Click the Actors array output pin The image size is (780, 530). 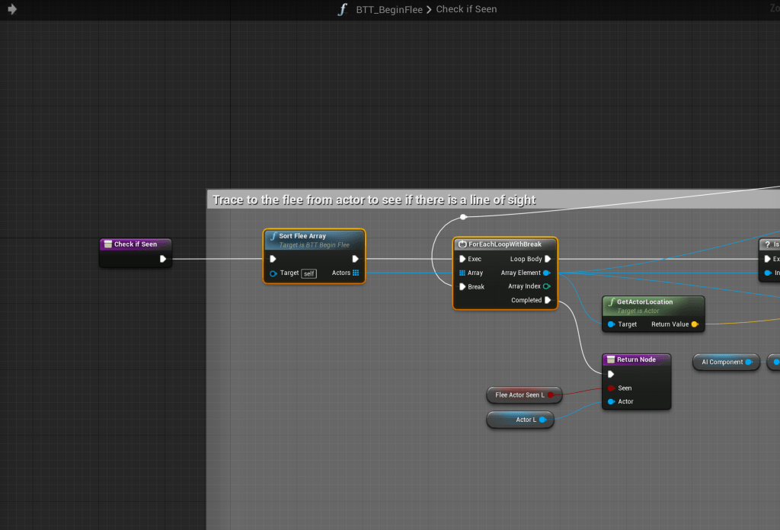[x=356, y=273]
